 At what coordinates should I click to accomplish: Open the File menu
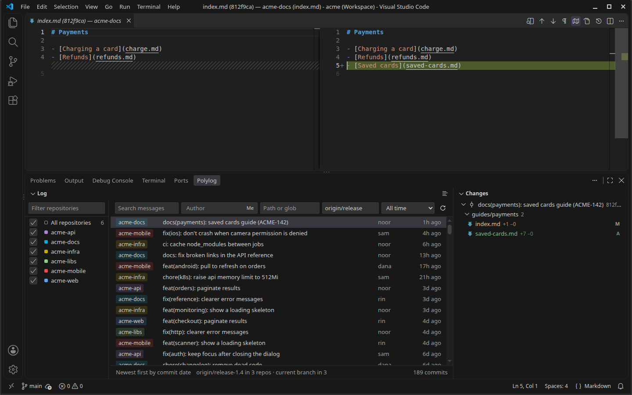click(25, 7)
